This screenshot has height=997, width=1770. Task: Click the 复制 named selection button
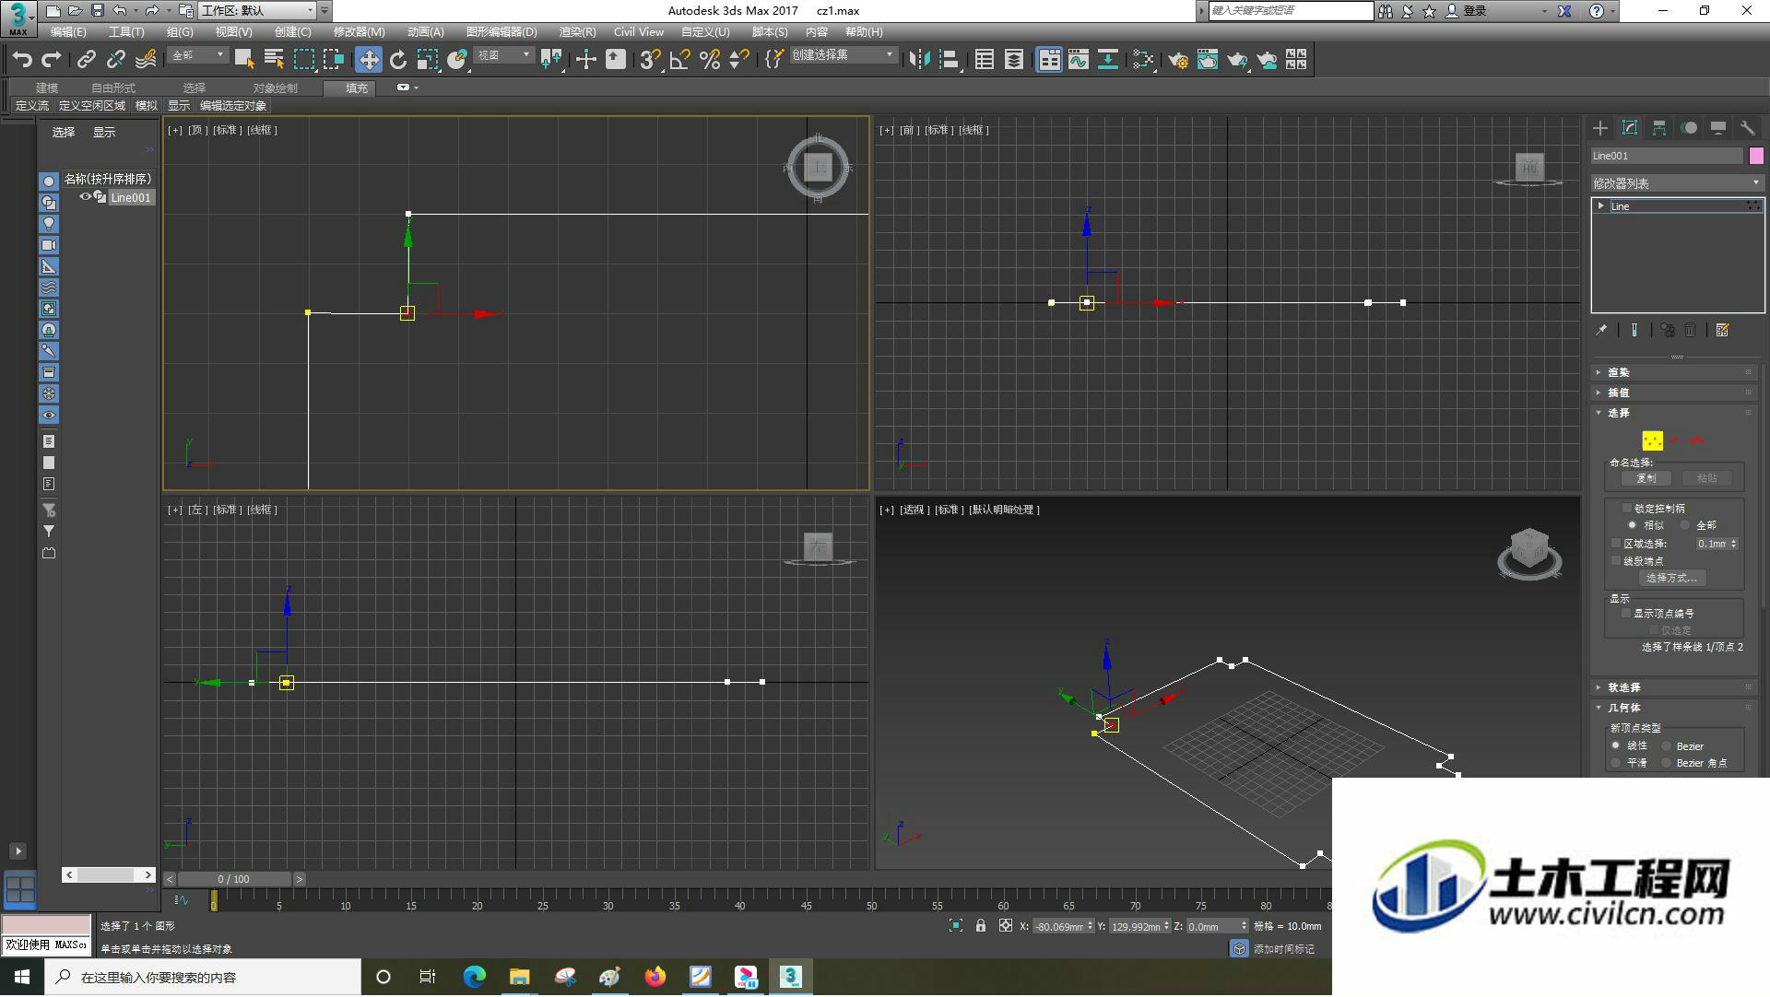[1646, 478]
